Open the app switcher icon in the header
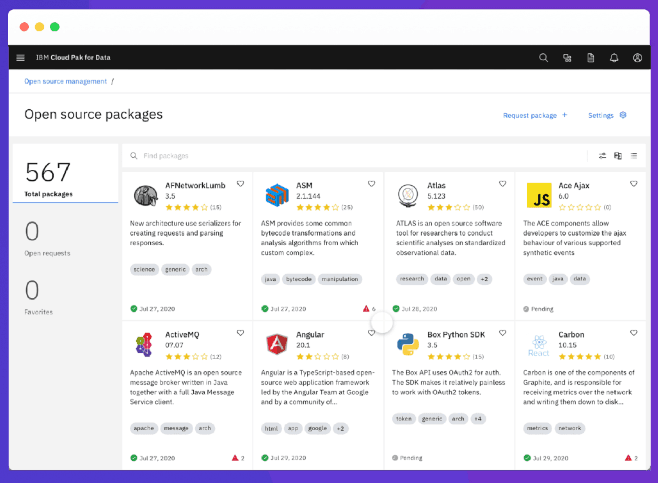This screenshot has width=658, height=483. (567, 58)
